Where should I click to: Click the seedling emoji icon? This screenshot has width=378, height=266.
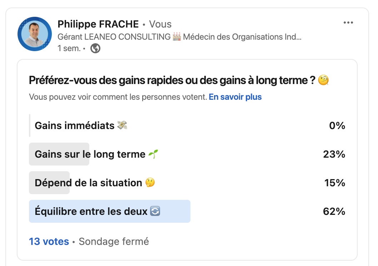153,154
